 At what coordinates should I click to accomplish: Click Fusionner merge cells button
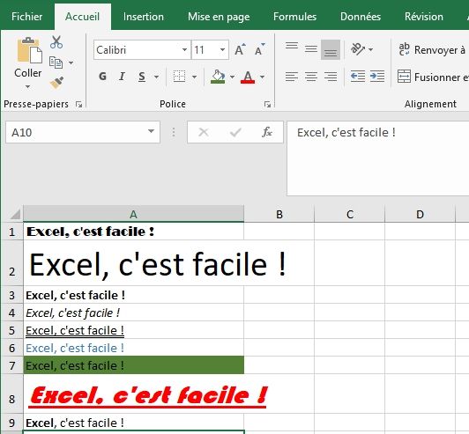[433, 77]
